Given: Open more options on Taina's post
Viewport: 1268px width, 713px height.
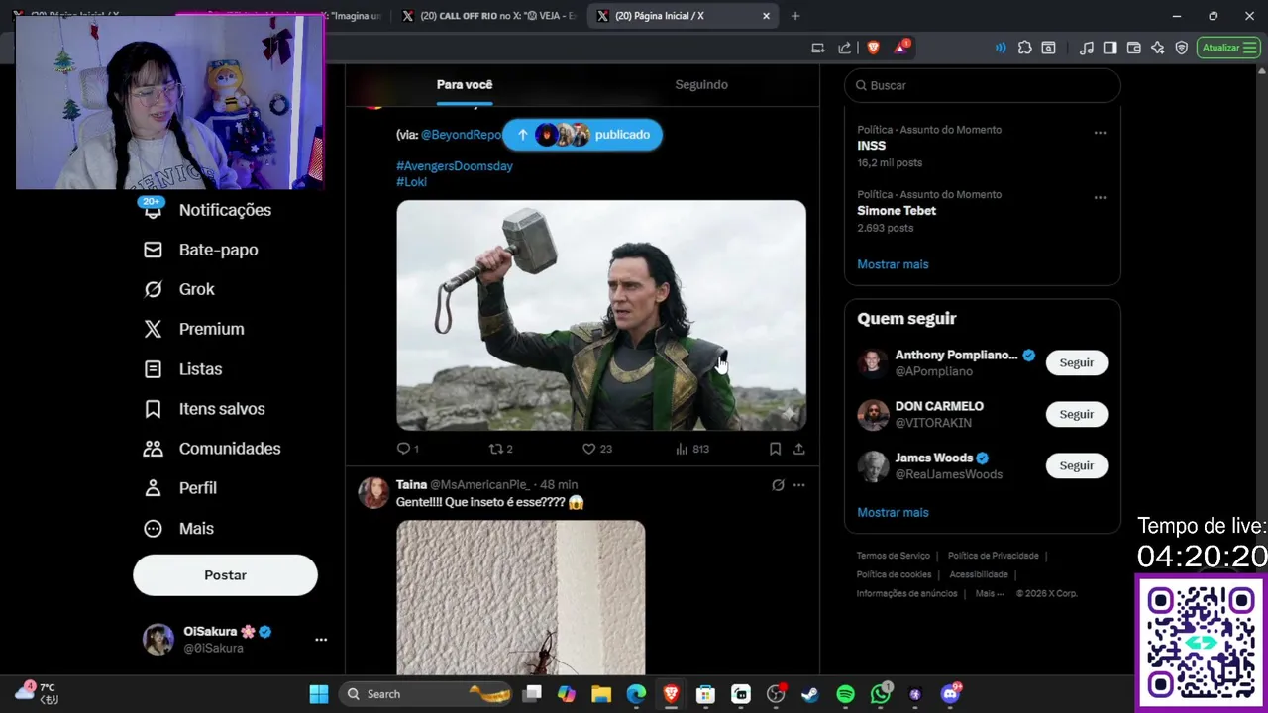Looking at the screenshot, I should pos(798,485).
